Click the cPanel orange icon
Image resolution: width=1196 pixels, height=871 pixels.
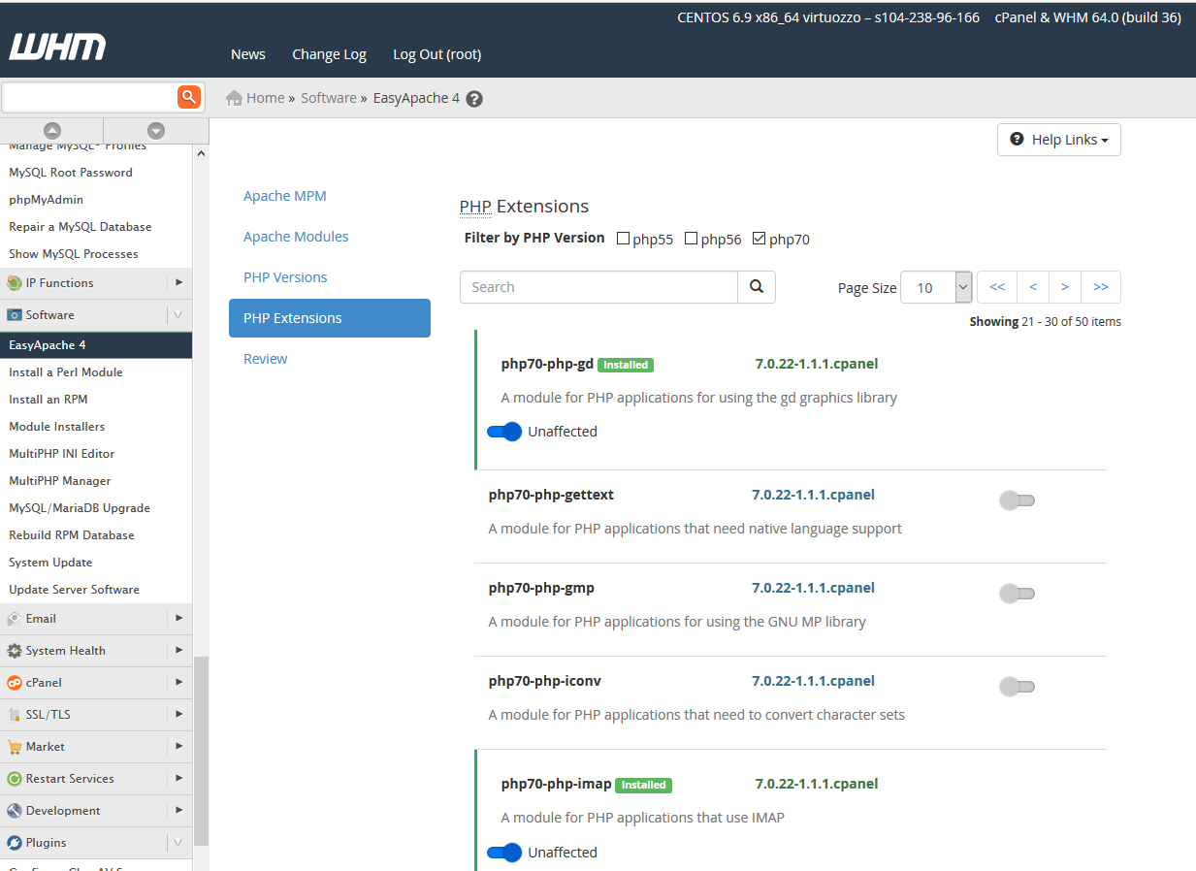tap(15, 683)
